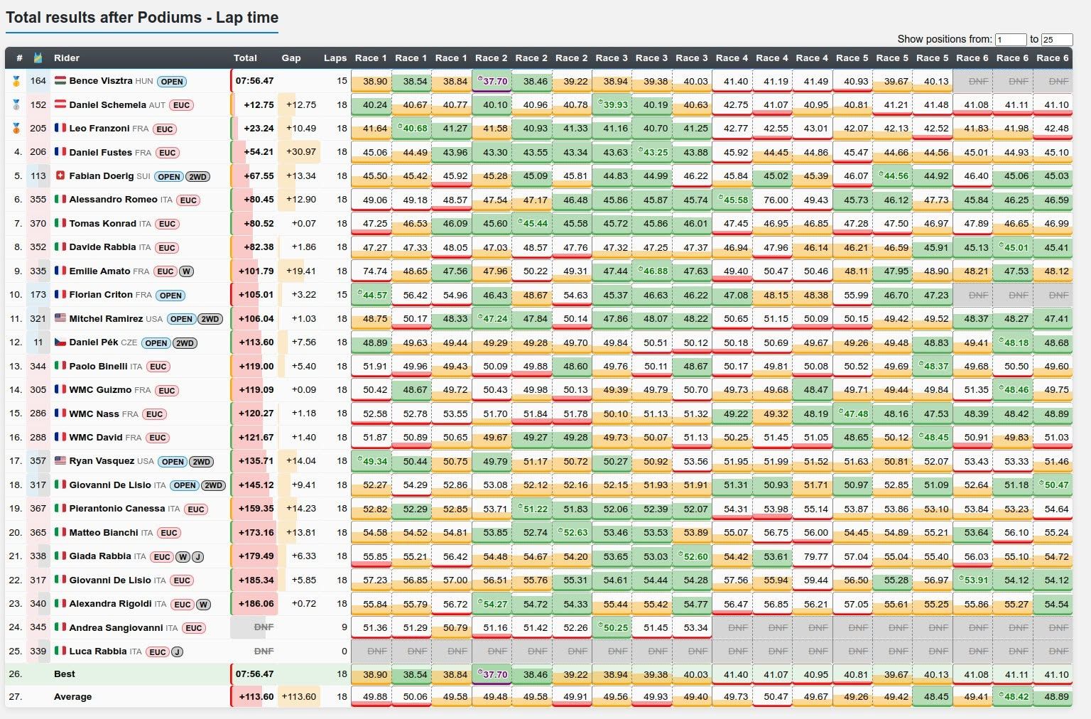Click the bronze medal icon for Leo Franzoni
The image size is (1091, 719).
coord(16,129)
